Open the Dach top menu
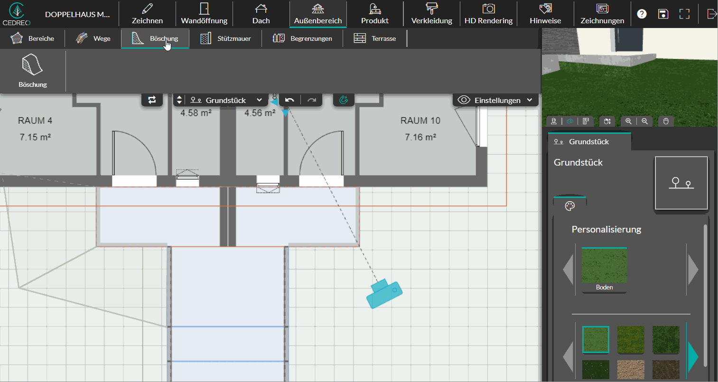The image size is (718, 382). pyautogui.click(x=261, y=14)
